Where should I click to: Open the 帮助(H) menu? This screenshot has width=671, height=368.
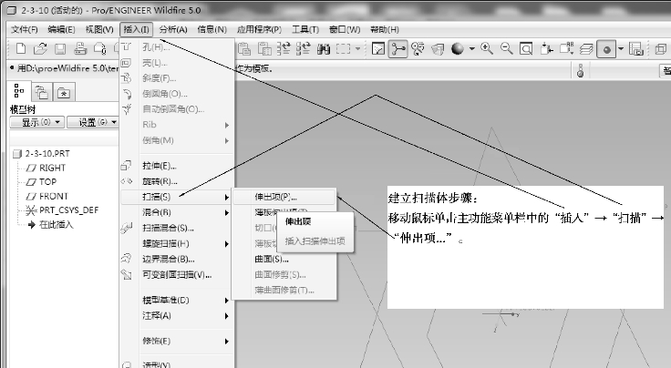(385, 29)
